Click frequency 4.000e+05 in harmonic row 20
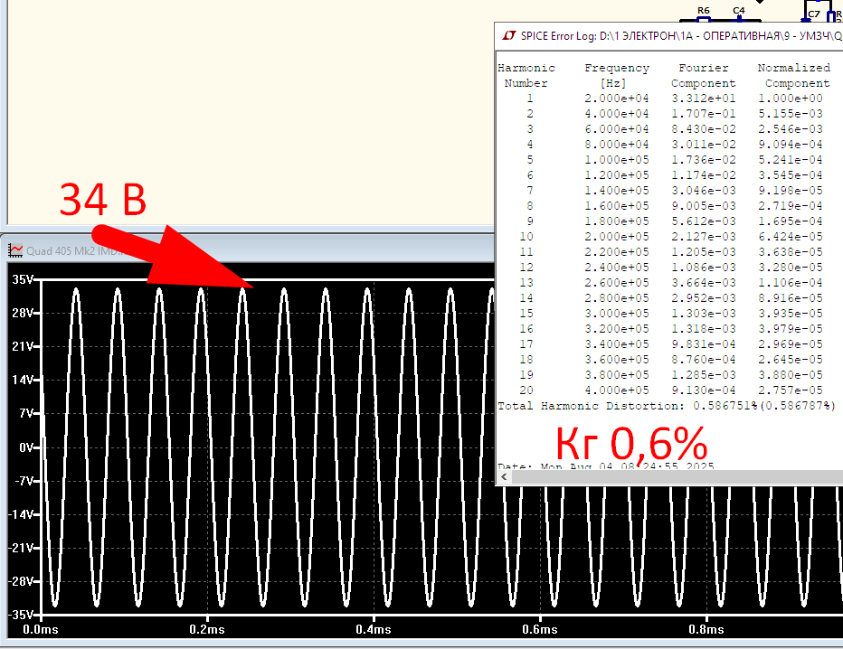 (617, 390)
